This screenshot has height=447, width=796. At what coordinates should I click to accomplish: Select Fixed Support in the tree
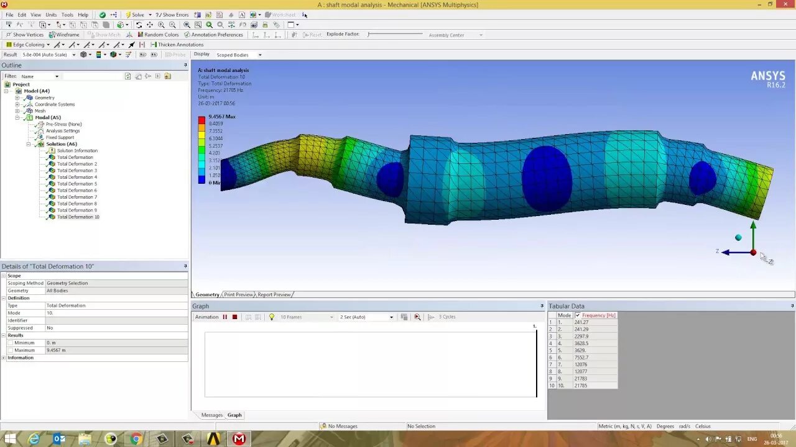(x=60, y=137)
